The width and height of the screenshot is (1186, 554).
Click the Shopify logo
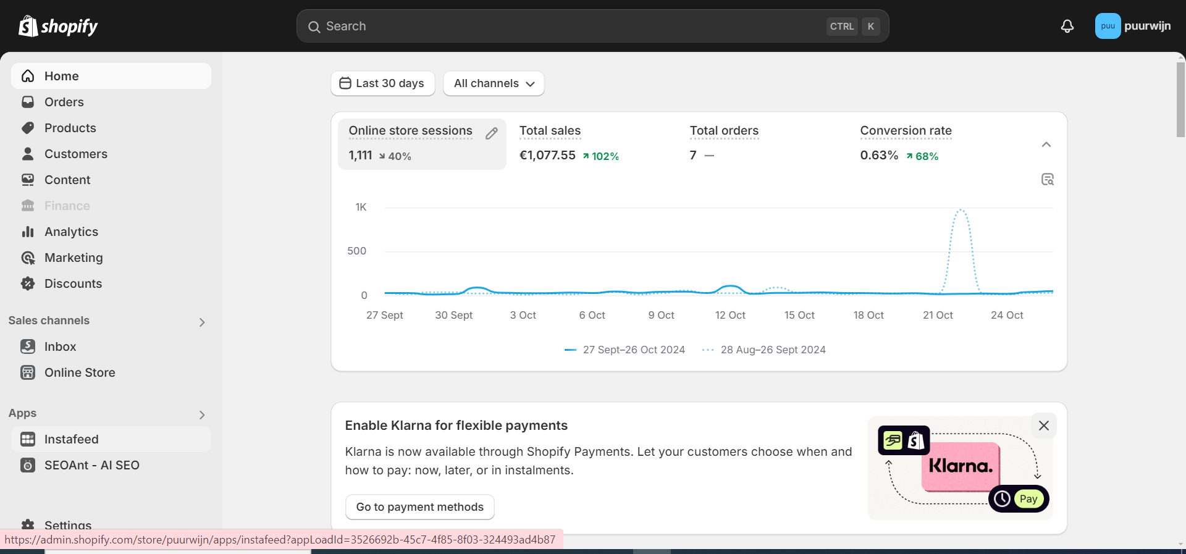pyautogui.click(x=58, y=26)
